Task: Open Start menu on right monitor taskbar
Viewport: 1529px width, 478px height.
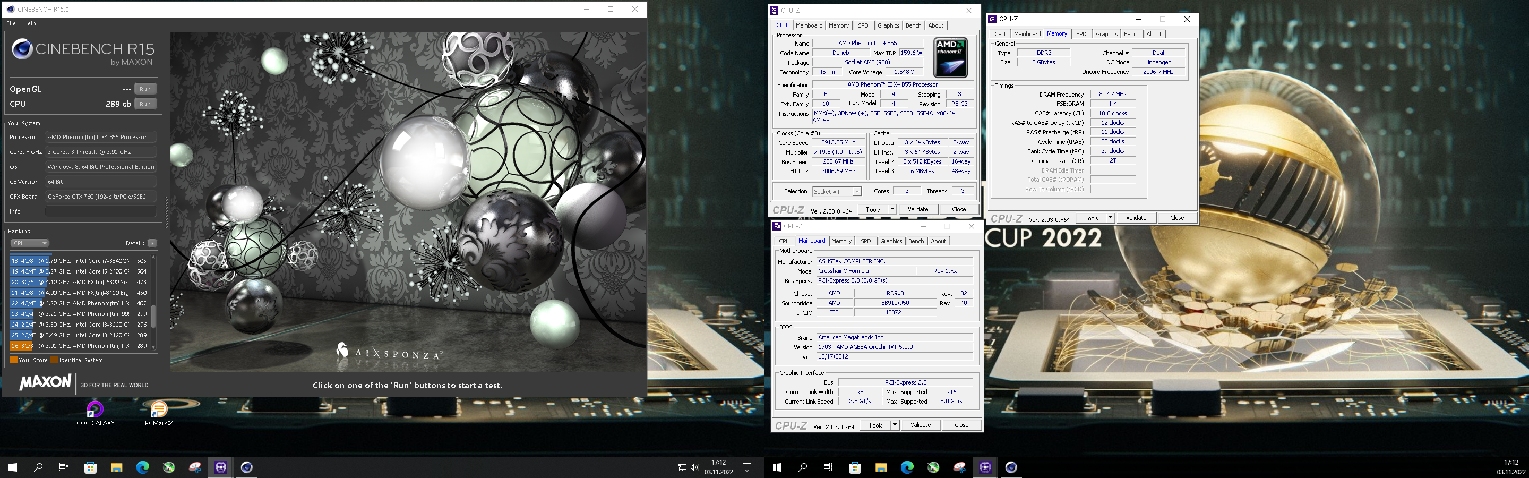Action: pos(777,467)
